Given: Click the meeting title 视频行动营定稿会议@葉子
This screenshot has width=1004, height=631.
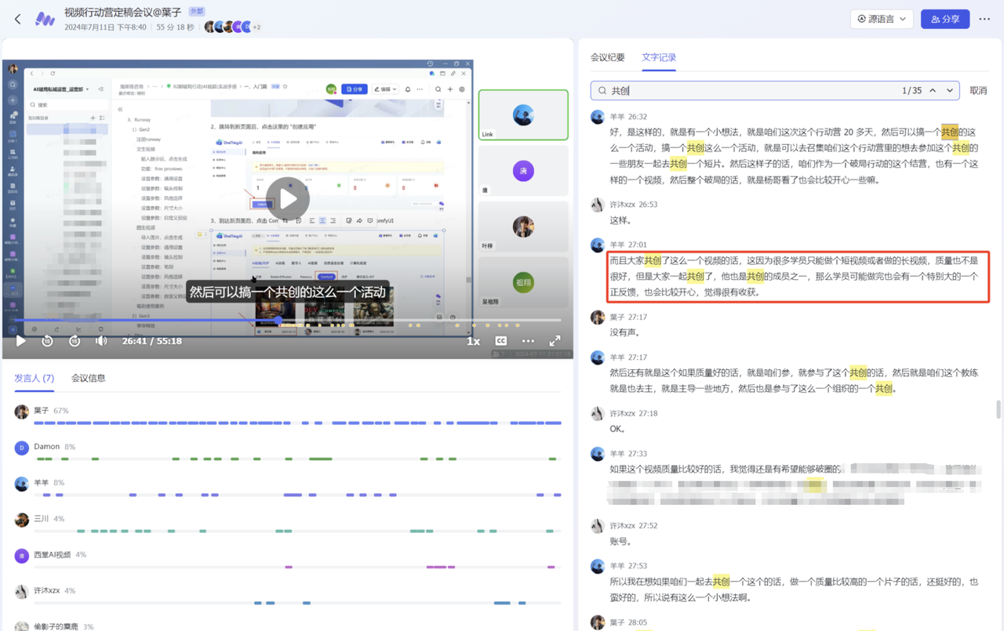Looking at the screenshot, I should click(123, 13).
